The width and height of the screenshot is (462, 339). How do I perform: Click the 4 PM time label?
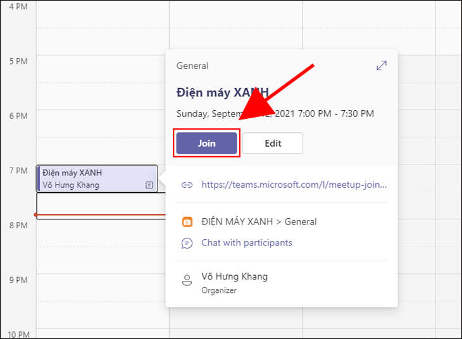pyautogui.click(x=18, y=6)
